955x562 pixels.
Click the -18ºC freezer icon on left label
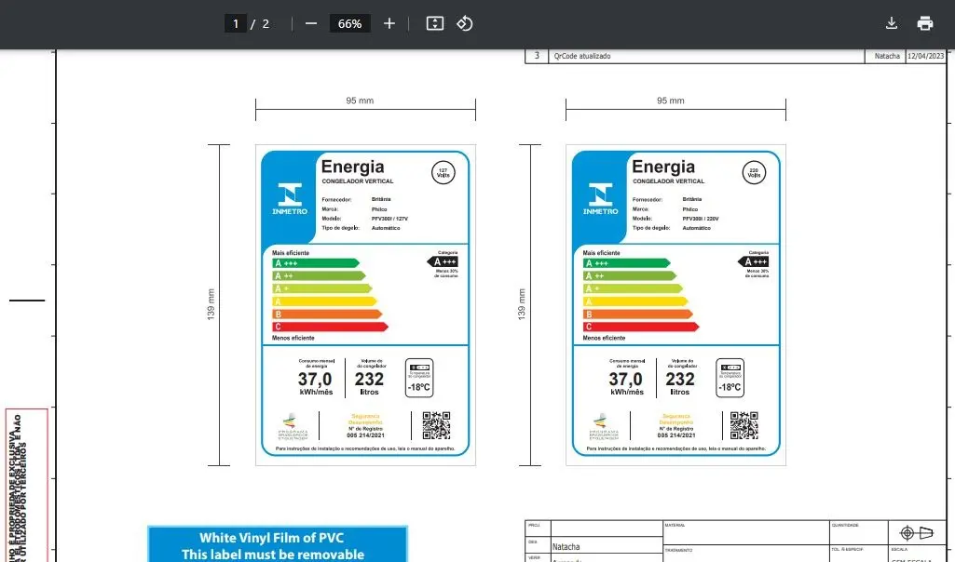(419, 378)
